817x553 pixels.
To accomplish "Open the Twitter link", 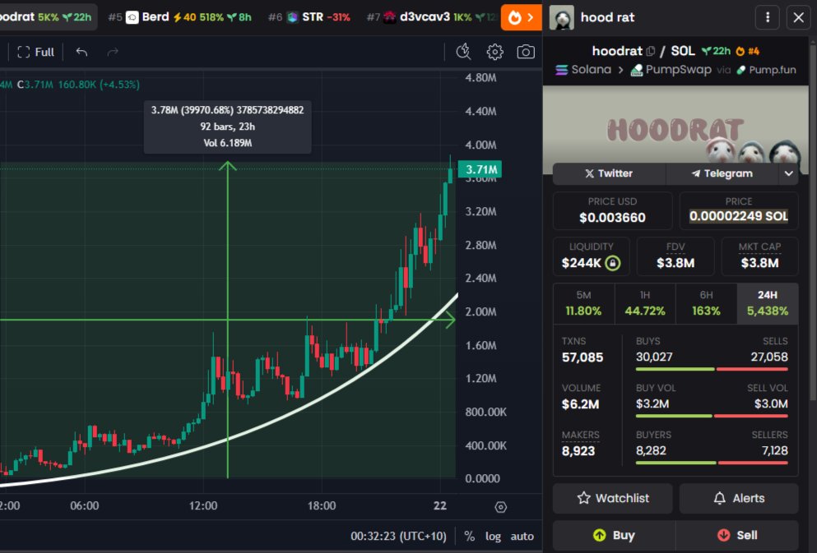I will [609, 173].
